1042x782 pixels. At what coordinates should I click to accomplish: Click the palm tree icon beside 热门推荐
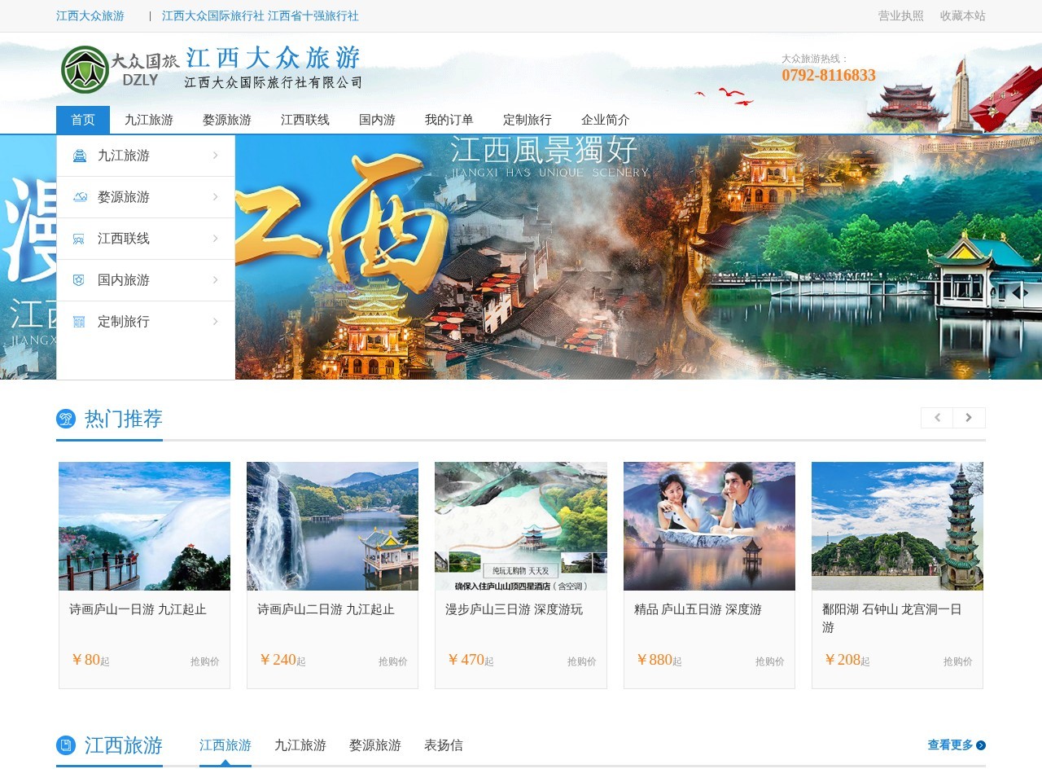point(64,419)
